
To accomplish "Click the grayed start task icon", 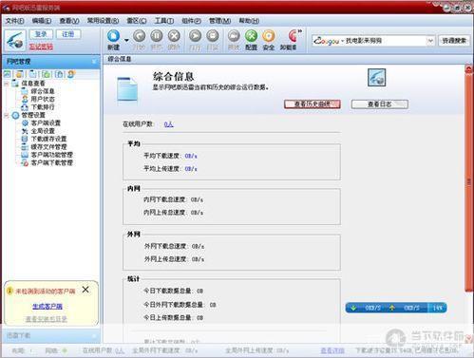I will pos(139,36).
